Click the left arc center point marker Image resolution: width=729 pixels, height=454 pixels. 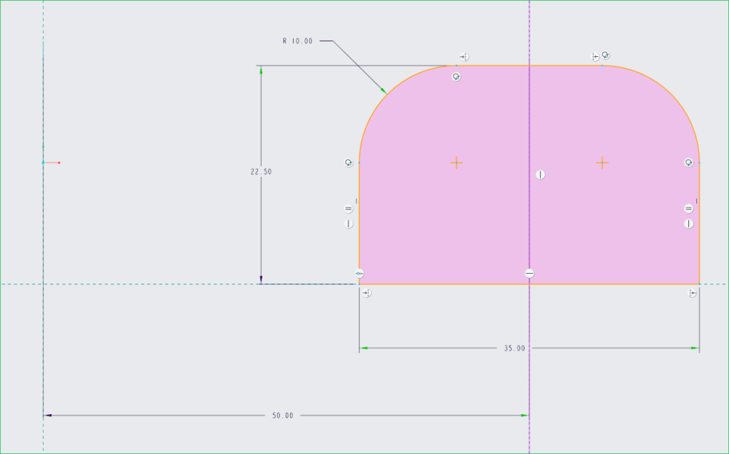[x=457, y=163]
